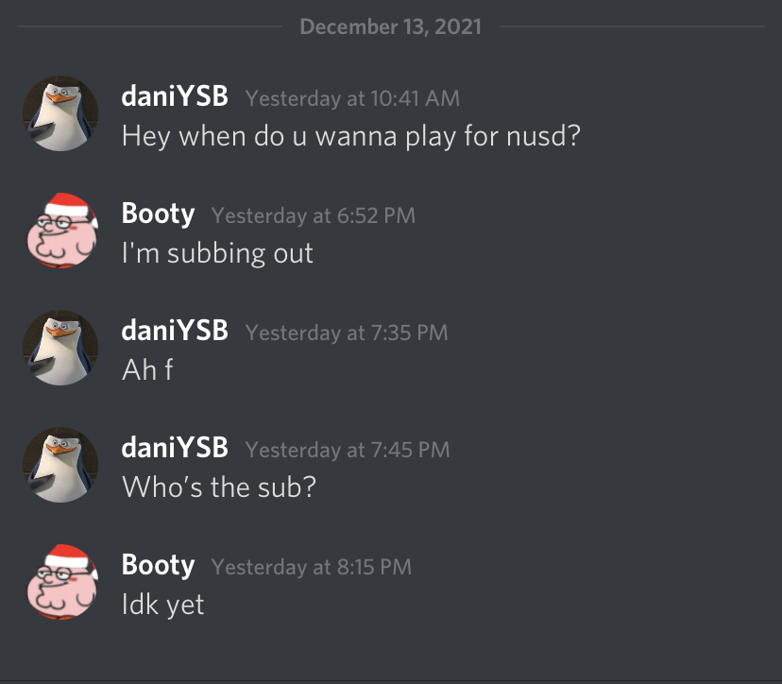This screenshot has height=684, width=782.
Task: Open daniYSB's avatar beside "Ah f" message
Action: (60, 348)
